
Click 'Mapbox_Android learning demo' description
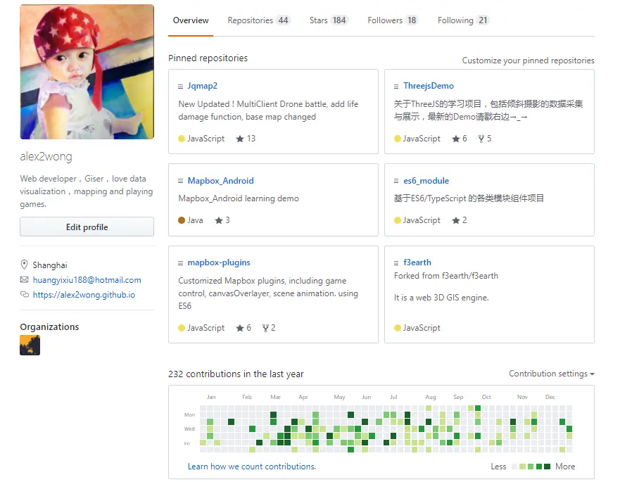click(x=239, y=198)
